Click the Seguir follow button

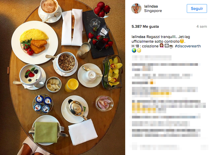tap(197, 8)
